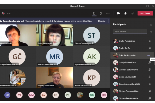Leave the meeting
Screen dimensions: 155x103
[145, 13]
